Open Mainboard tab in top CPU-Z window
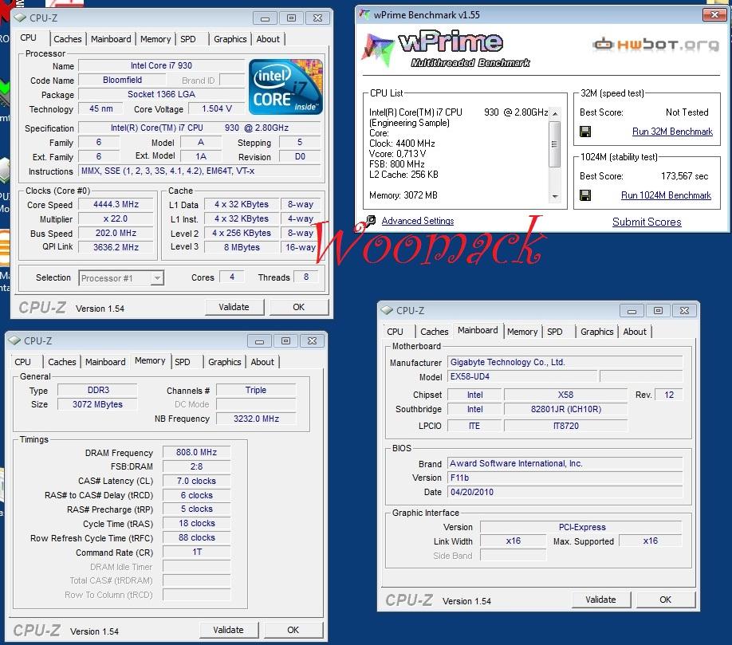The height and width of the screenshot is (645, 732). [x=111, y=39]
